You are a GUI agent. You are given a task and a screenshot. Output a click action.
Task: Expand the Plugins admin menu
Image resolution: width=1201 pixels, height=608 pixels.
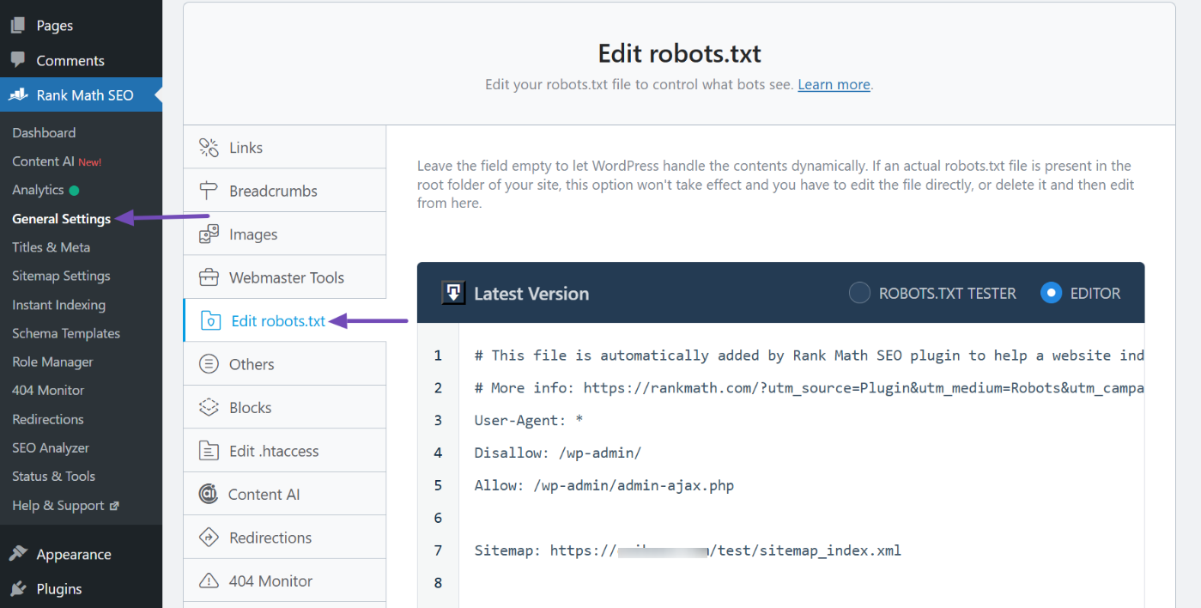(59, 589)
